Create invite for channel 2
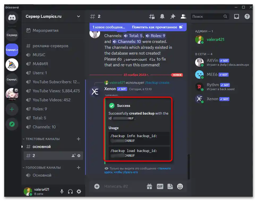Viewport: 257px width, 201px height. click(74, 155)
